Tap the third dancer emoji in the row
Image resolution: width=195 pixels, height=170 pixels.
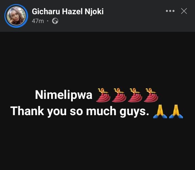(135, 95)
